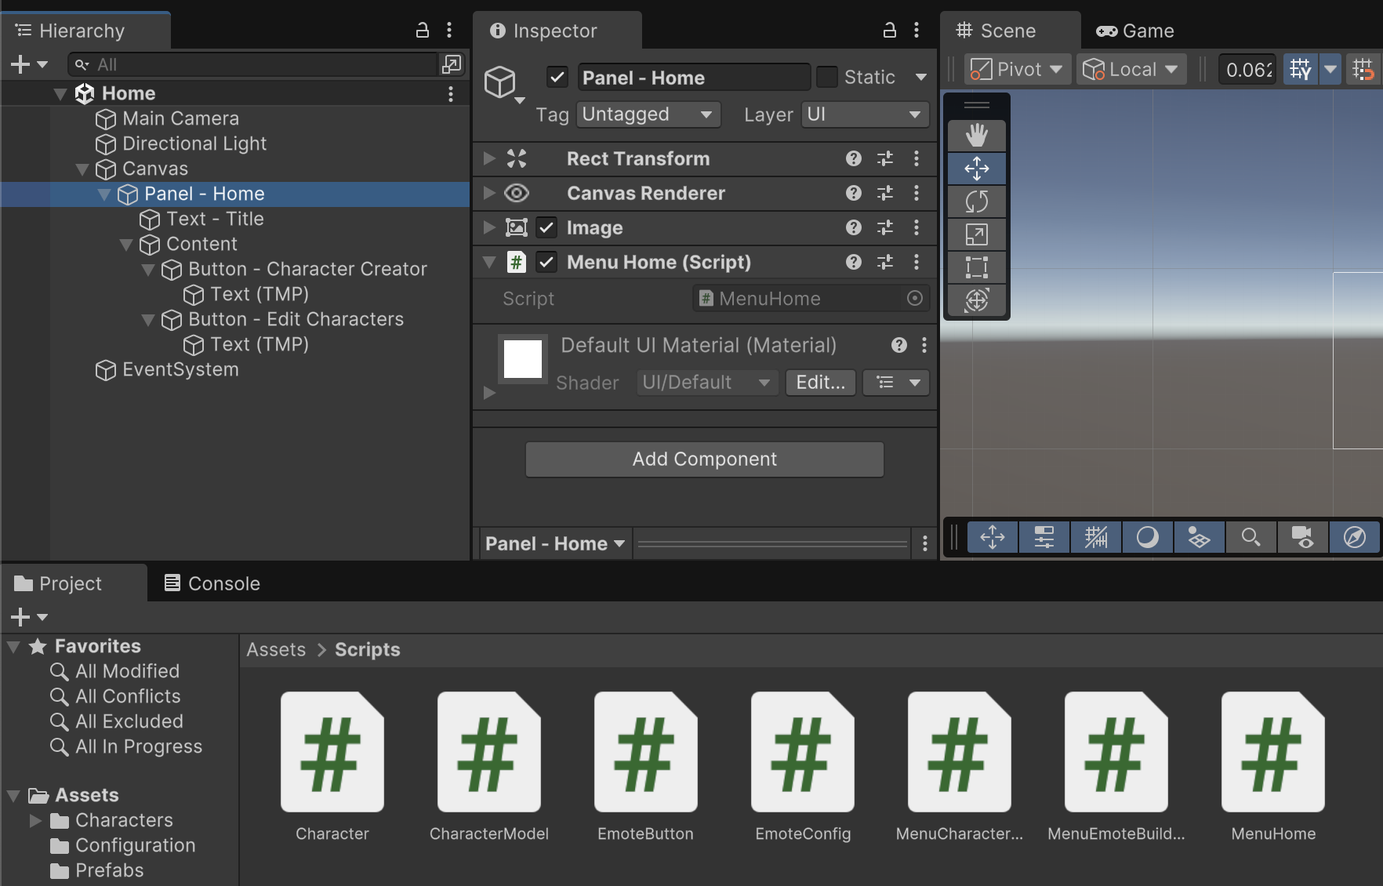This screenshot has width=1383, height=886.
Task: Disable the Image component checkbox
Action: (546, 228)
